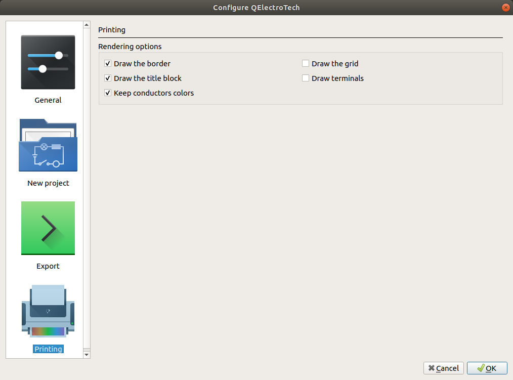Disable Keep conductors colors checkbox

[108, 93]
